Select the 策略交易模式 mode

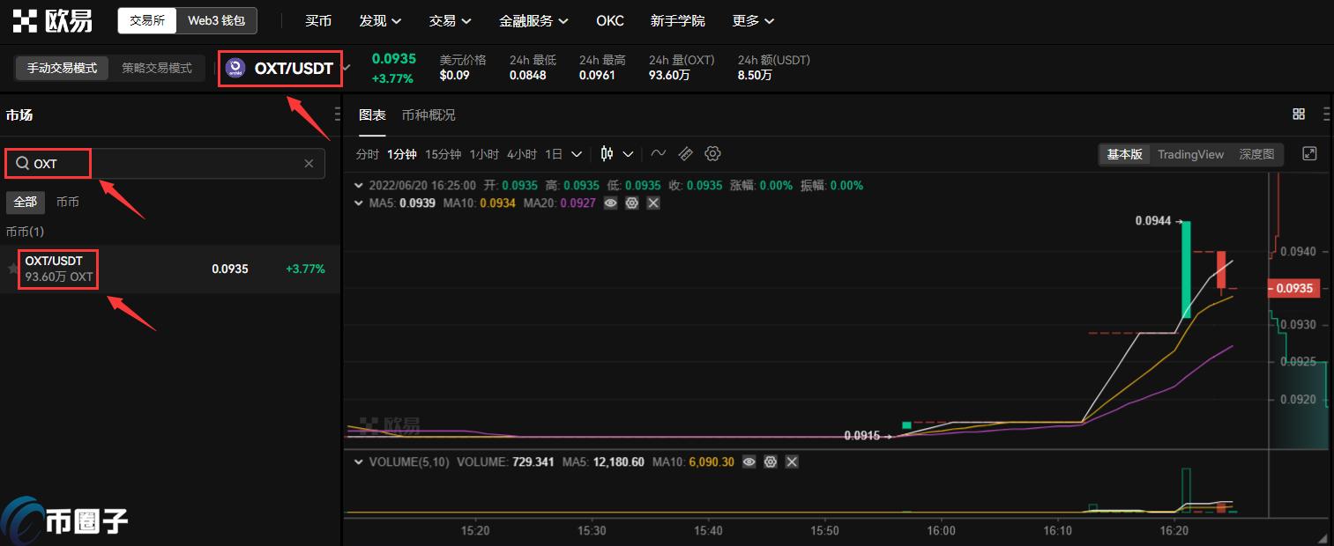(157, 68)
